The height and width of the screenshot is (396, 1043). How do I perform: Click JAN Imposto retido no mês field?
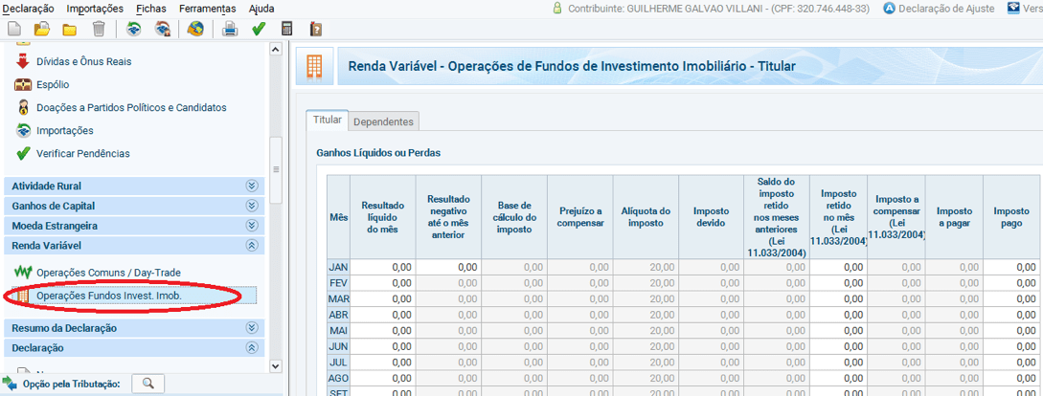(839, 267)
